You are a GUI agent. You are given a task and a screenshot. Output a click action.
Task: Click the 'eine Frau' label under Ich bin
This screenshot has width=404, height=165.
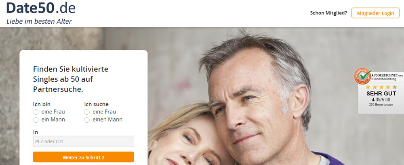tap(53, 112)
